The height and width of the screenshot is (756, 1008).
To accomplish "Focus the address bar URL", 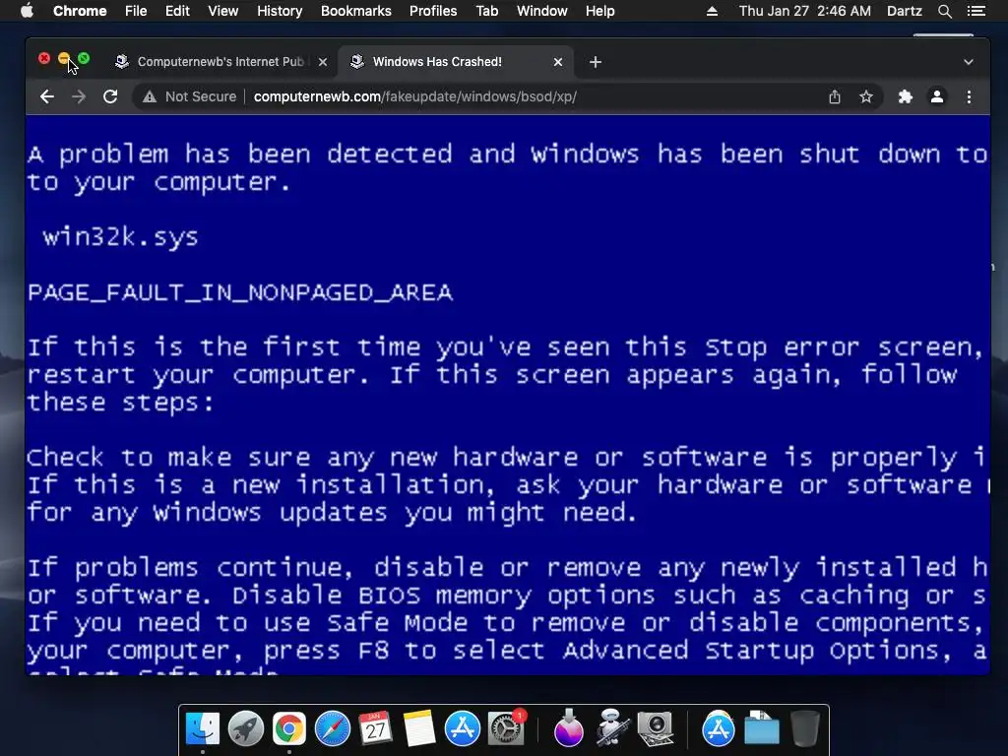I will (x=415, y=96).
